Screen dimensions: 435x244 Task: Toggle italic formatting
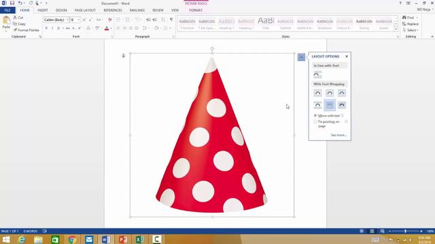point(52,28)
